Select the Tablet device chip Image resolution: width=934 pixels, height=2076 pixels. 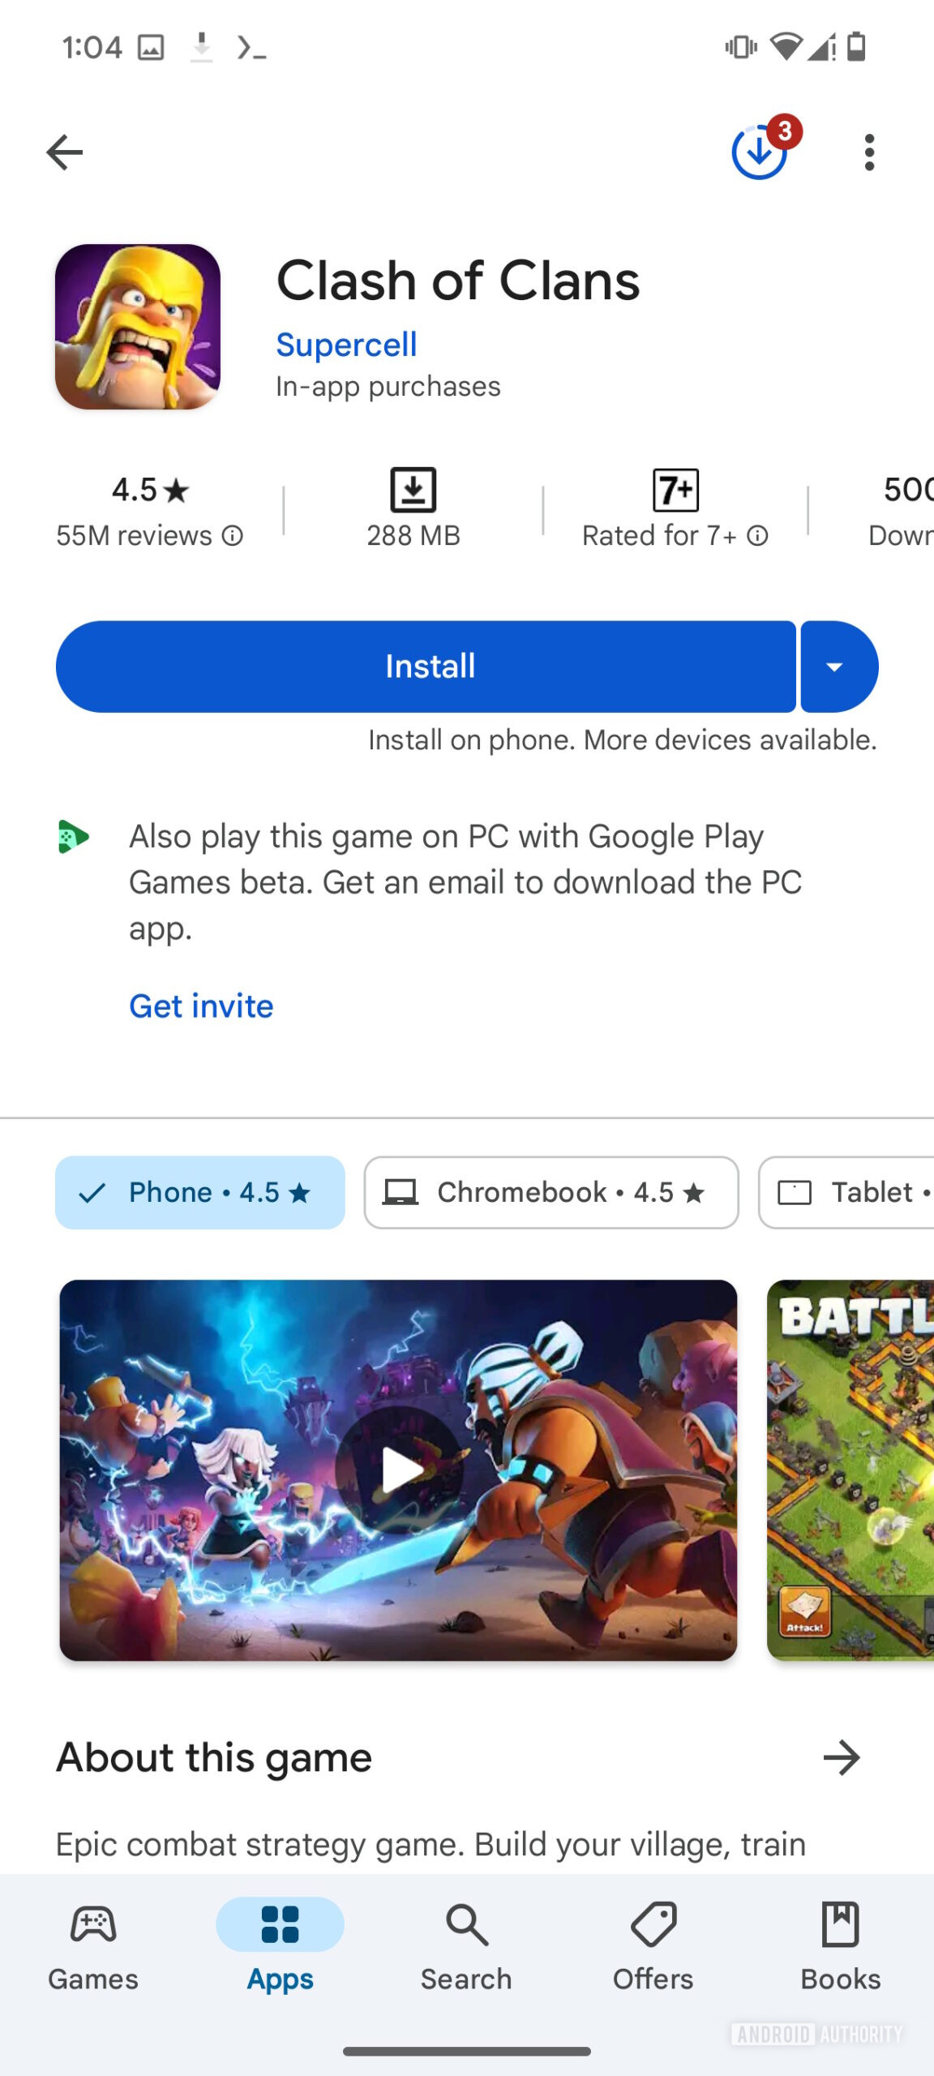pyautogui.click(x=847, y=1192)
